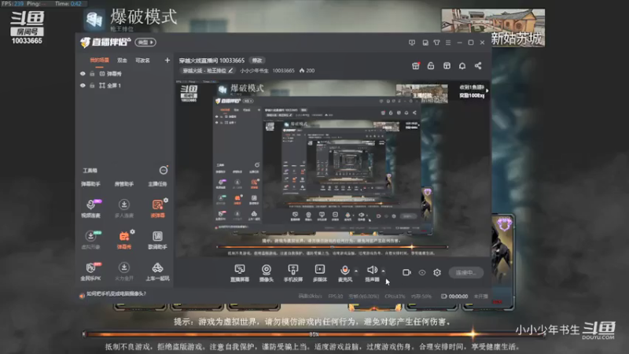Expand the microphone options arrow
This screenshot has height=354, width=629.
(356, 271)
